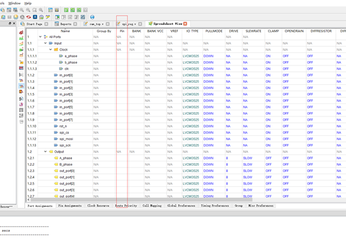Image resolution: width=346 pixels, height=238 pixels.
Task: Click the horizontal scrollbar left arrow
Action: pos(28,199)
